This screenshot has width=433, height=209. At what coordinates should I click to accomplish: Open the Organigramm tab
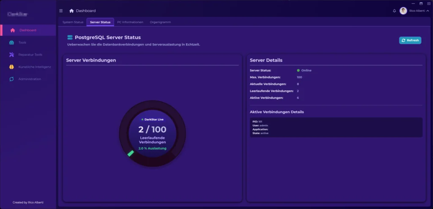[x=160, y=22]
